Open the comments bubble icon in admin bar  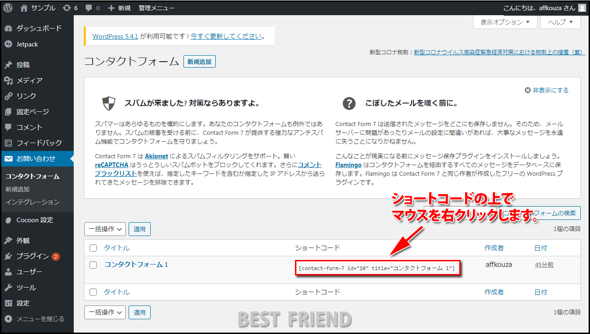pos(89,8)
